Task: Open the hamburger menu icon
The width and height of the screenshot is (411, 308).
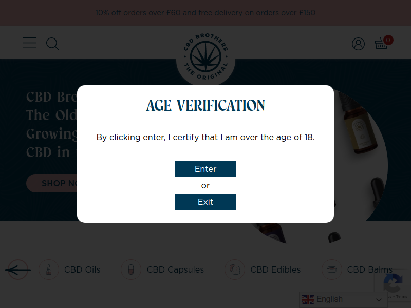Action: click(x=30, y=43)
